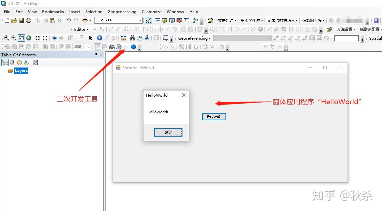
Task: Click Button1 in the FormHelloWorld window
Action: [214, 117]
